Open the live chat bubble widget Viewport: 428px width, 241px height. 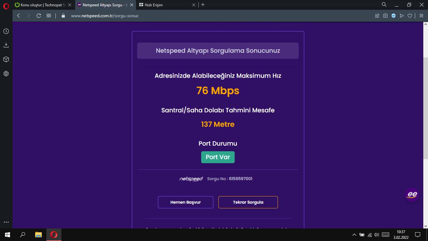click(412, 195)
